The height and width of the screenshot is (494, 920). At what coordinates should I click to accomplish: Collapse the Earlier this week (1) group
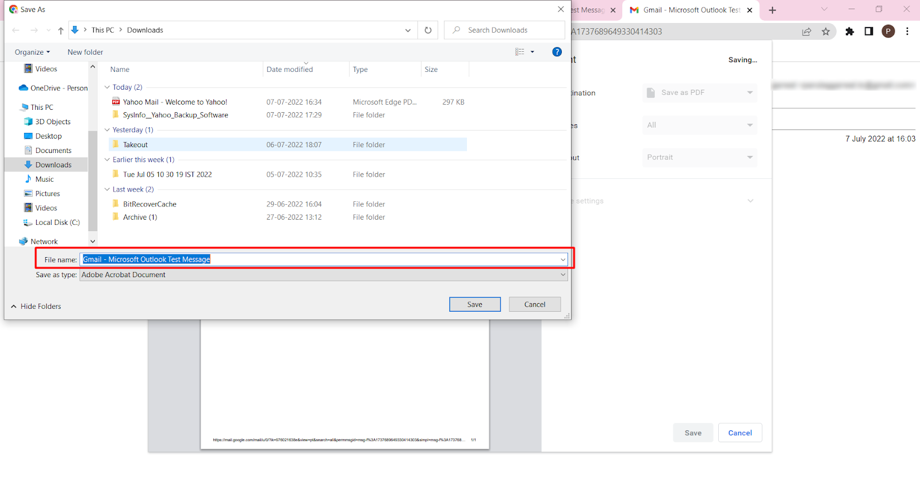coord(107,160)
